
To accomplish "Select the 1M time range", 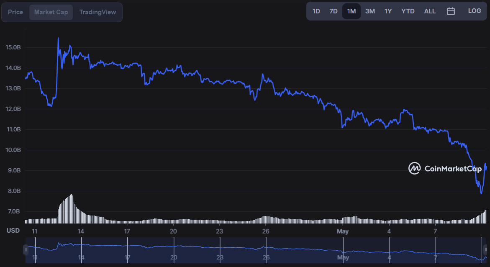I will 351,11.
